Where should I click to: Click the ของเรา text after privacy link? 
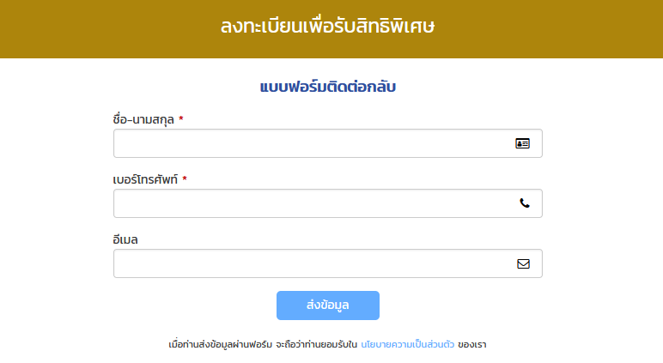click(x=471, y=344)
